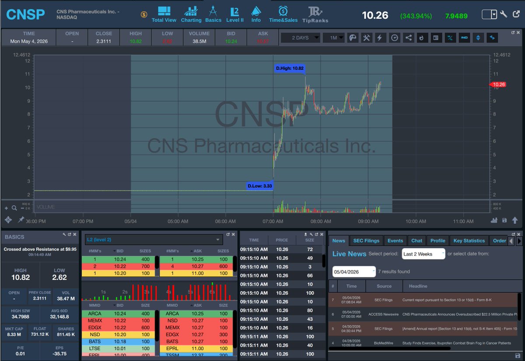Open Basics panel wrench settings
525x361 pixels.
64,235
